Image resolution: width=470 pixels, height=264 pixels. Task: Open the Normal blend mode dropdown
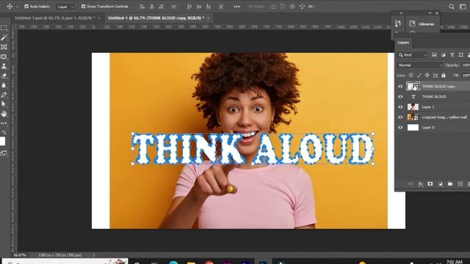click(419, 65)
